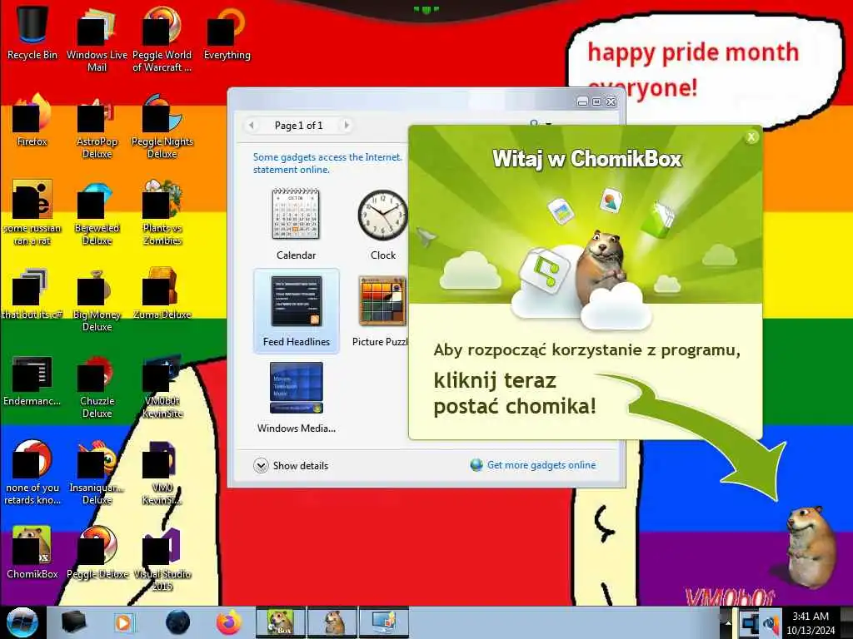
Task: Go to next gadget page arrow
Action: coord(346,126)
